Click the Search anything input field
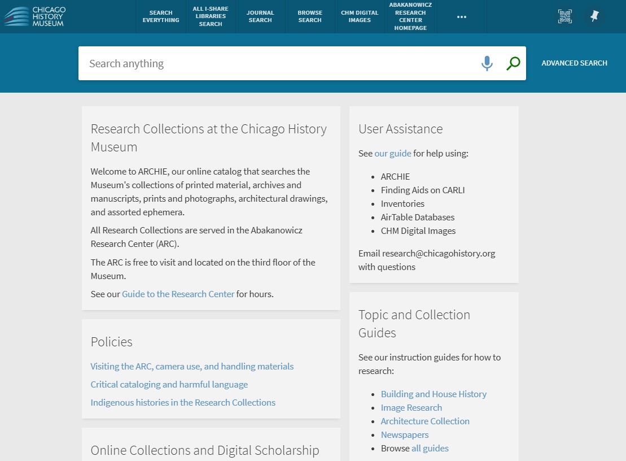 coord(279,63)
